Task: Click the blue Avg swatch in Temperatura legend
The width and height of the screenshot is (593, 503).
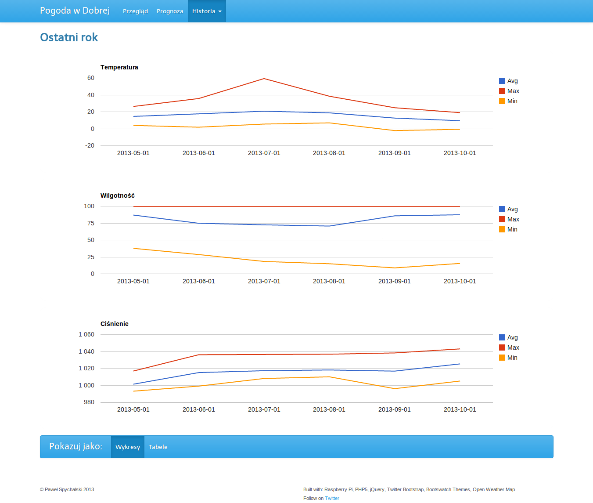Action: (502, 81)
